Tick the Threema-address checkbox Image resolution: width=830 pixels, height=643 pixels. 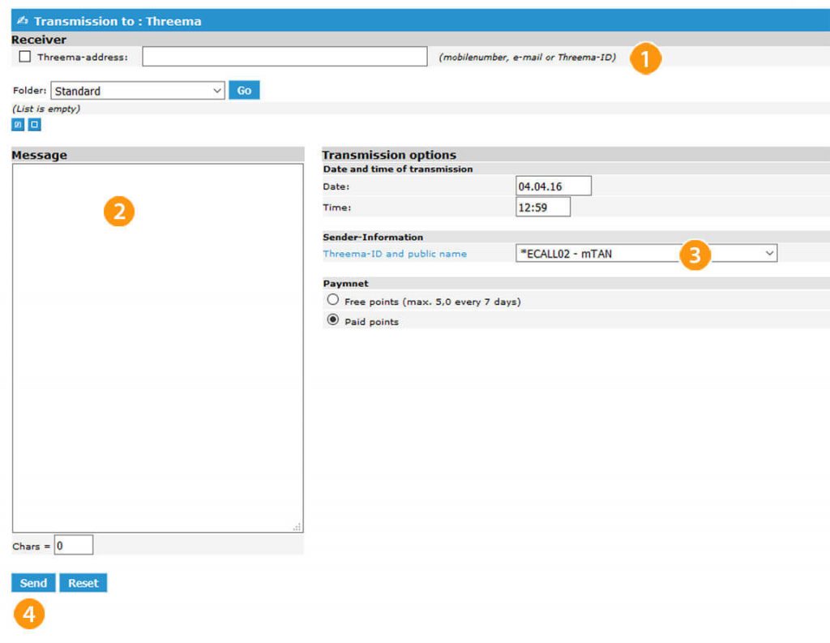25,56
